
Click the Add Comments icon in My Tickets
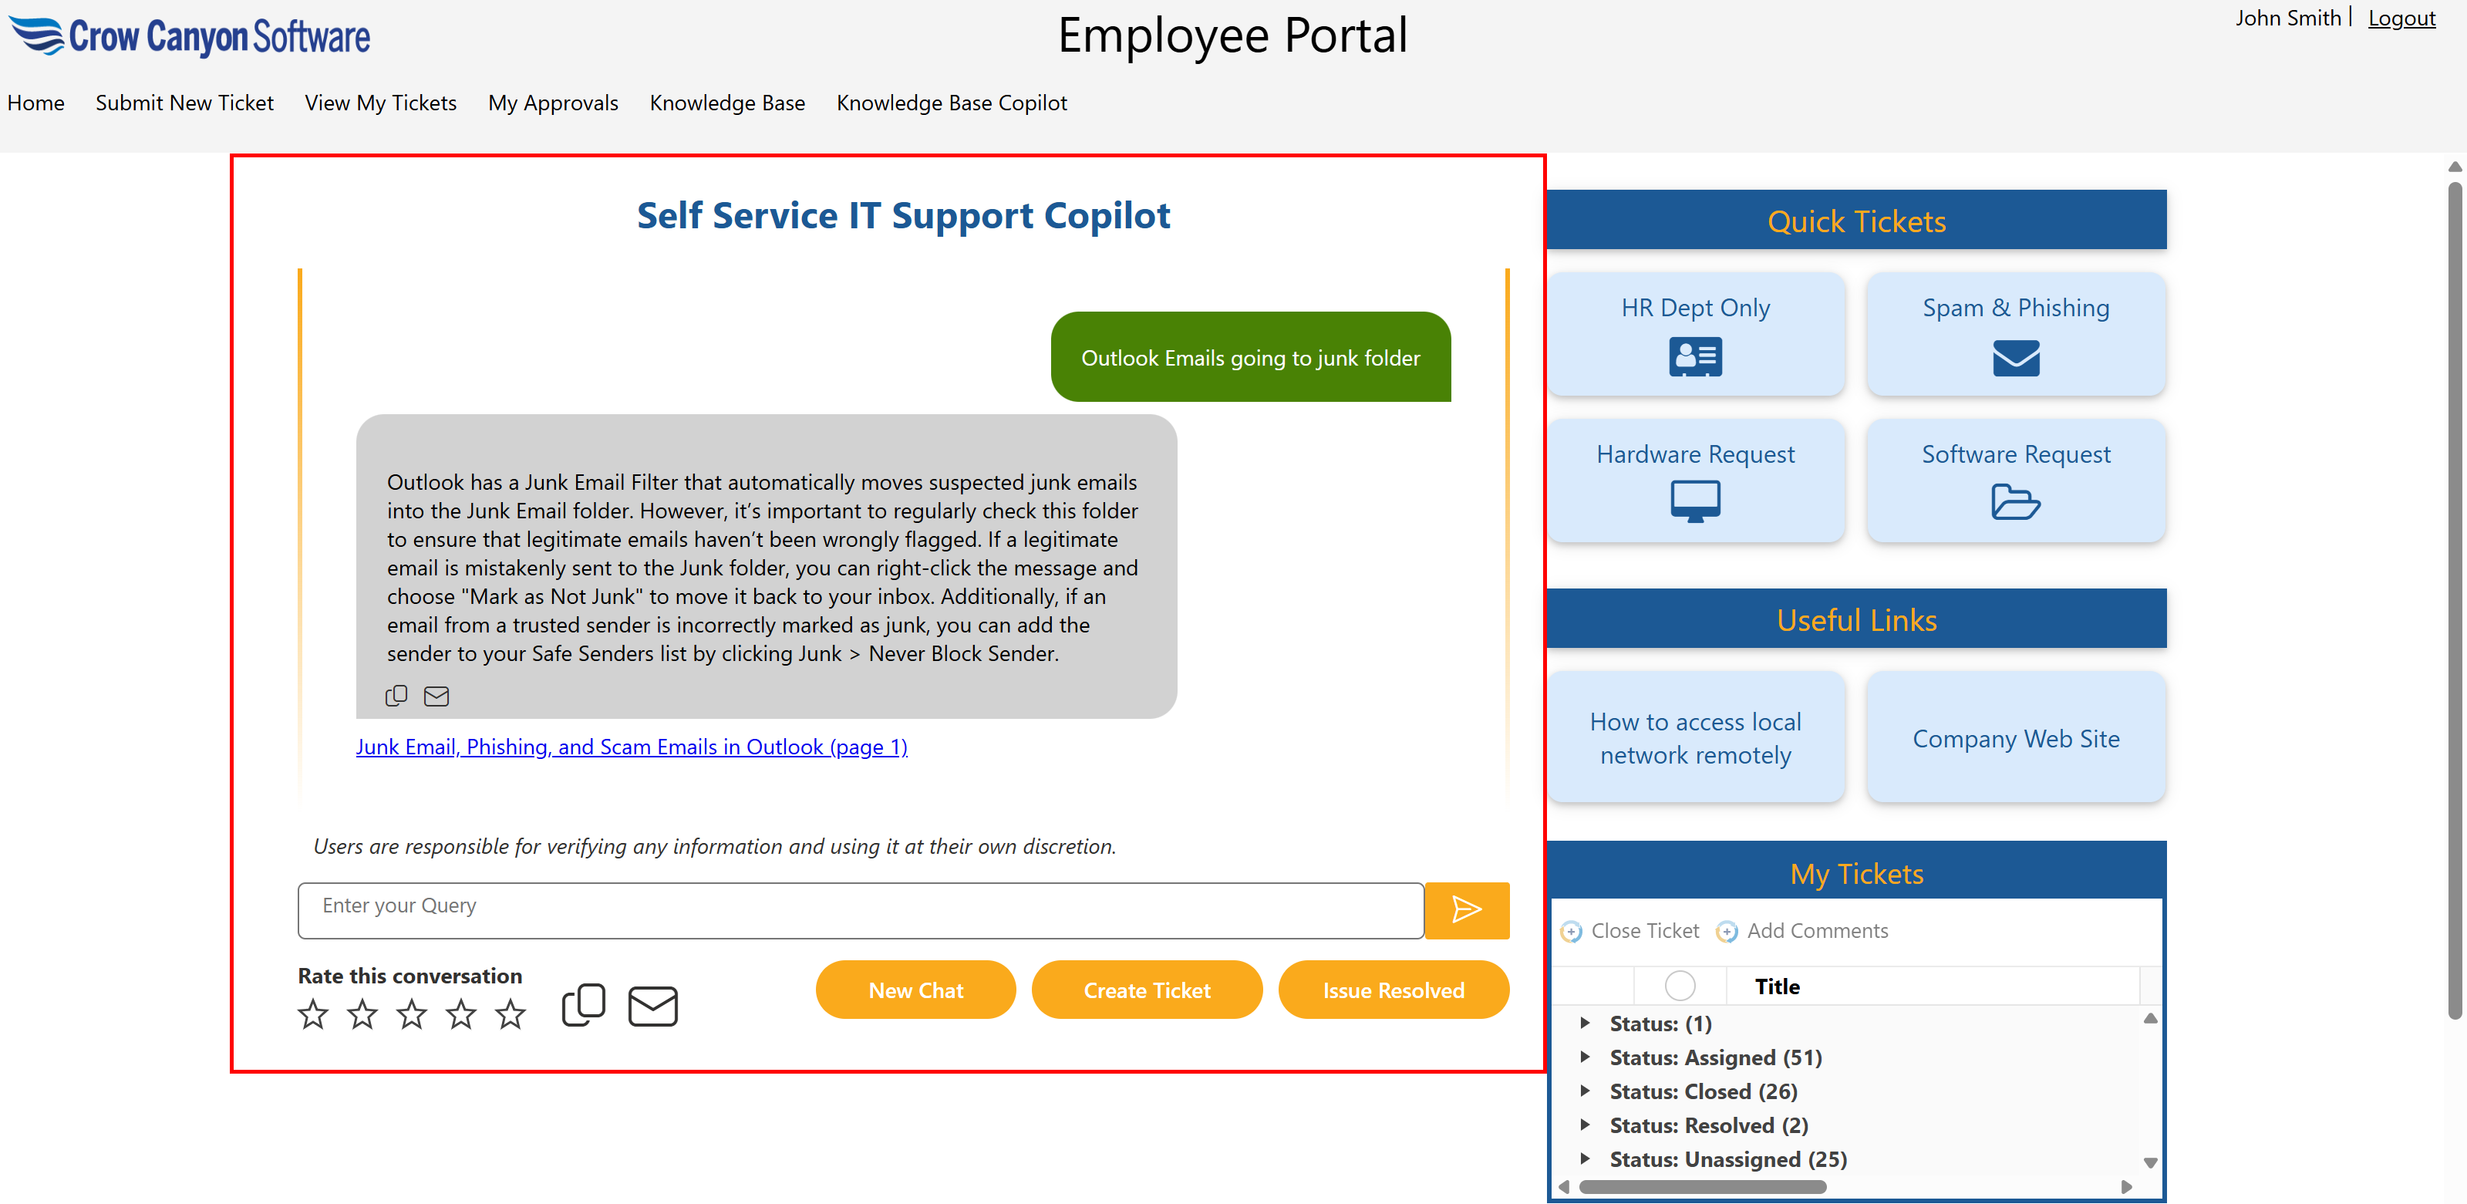point(1727,930)
